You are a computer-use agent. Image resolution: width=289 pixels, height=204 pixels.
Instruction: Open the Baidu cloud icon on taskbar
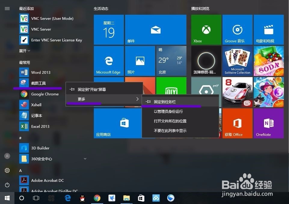point(156,198)
